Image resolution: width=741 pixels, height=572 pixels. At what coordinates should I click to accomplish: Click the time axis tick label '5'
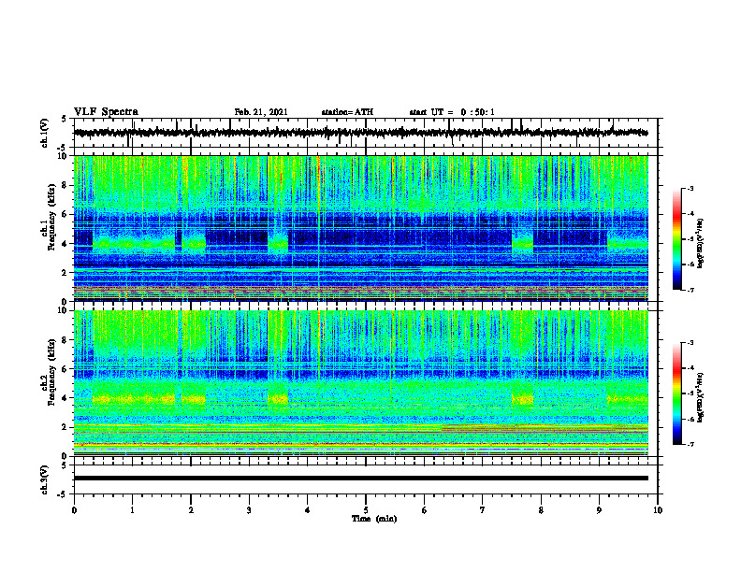(x=366, y=510)
